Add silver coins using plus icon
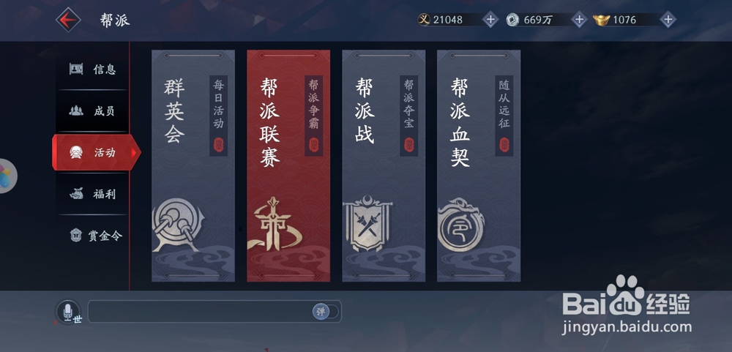This screenshot has height=352, width=732. pyautogui.click(x=579, y=20)
